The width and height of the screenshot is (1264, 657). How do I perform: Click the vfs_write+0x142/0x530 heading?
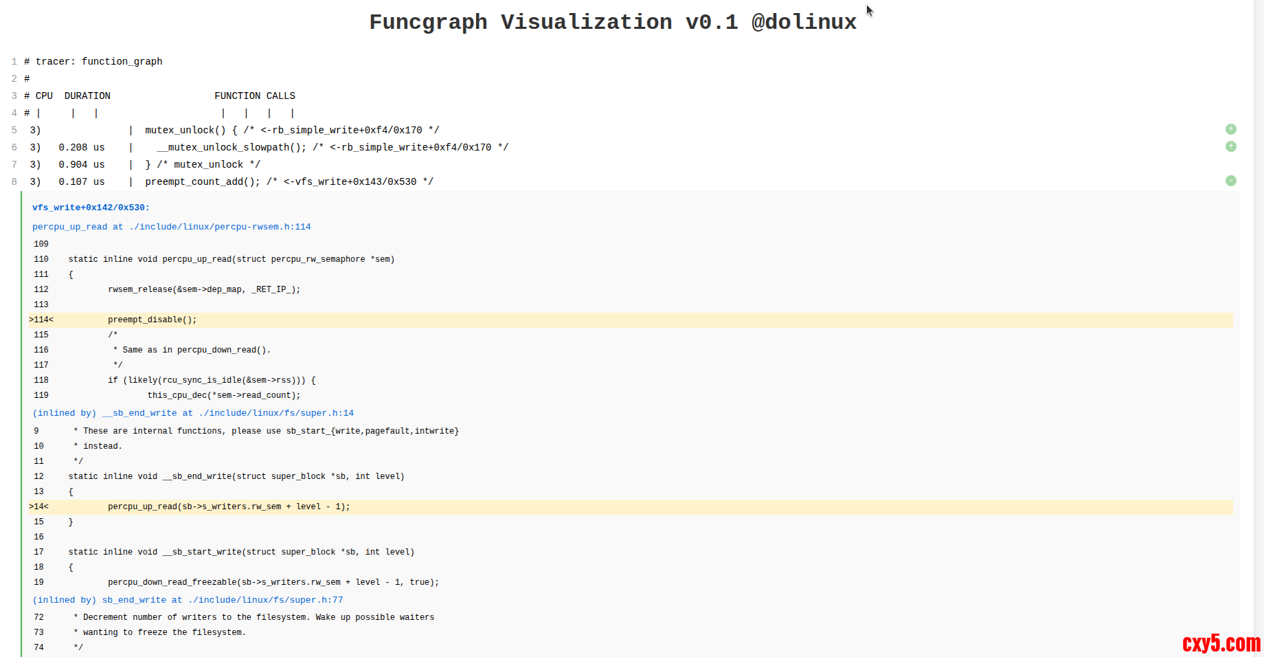(91, 208)
